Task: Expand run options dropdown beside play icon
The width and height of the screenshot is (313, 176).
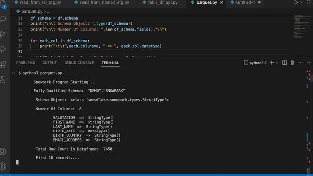Action: pos(302,2)
